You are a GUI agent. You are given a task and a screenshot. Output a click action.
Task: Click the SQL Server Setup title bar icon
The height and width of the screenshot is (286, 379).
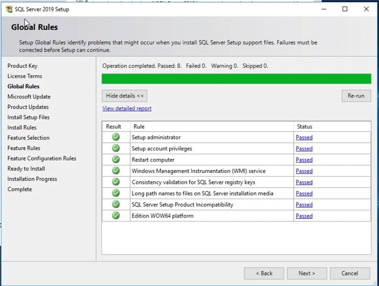(9, 9)
